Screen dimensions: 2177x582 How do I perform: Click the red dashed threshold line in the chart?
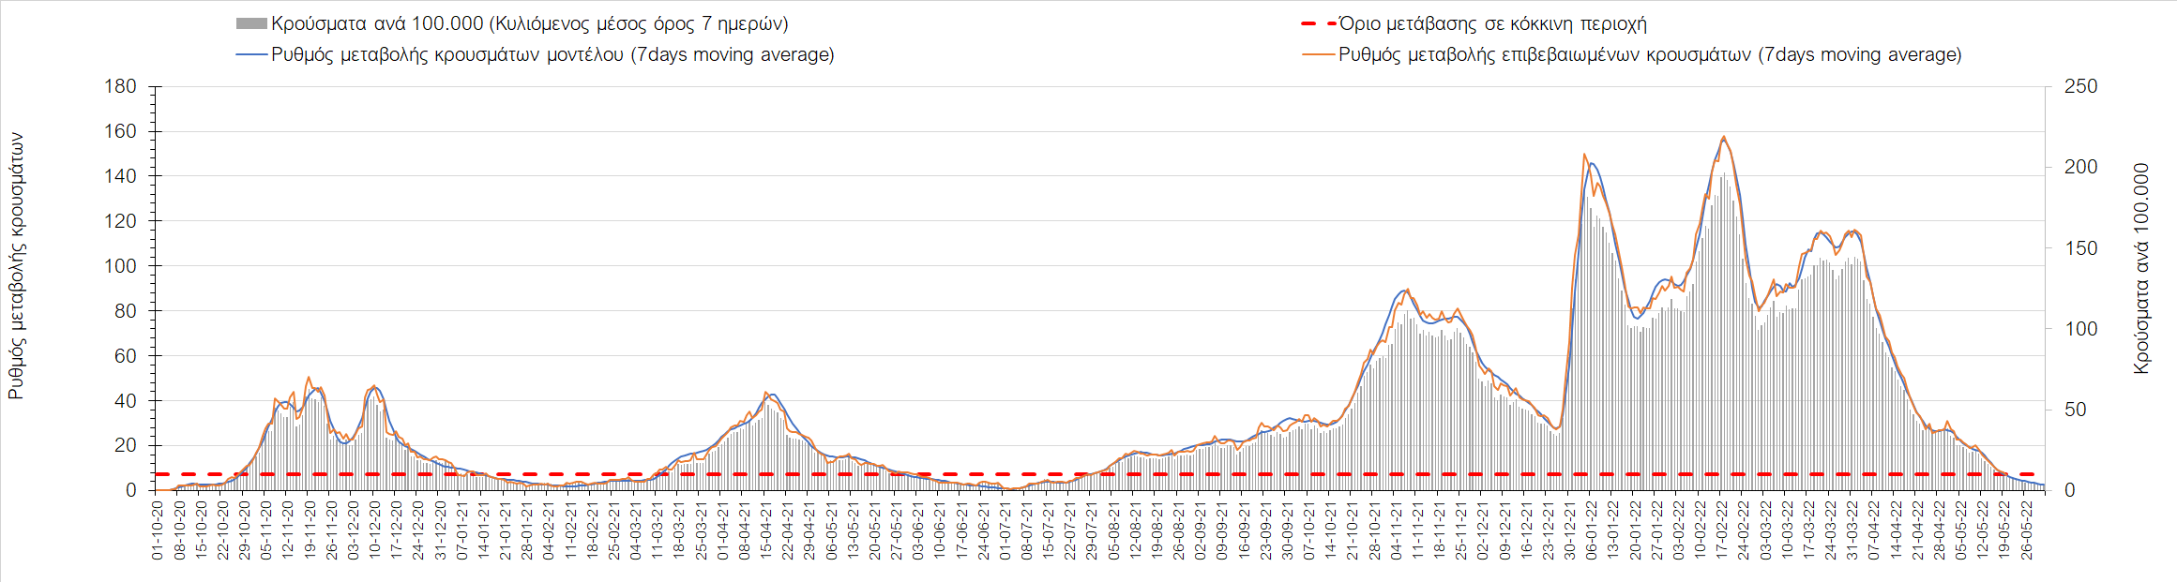(x=938, y=474)
